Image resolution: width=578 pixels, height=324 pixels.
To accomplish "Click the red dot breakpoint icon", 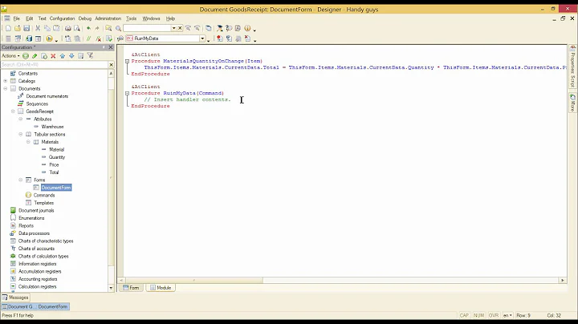I will 220,38.
